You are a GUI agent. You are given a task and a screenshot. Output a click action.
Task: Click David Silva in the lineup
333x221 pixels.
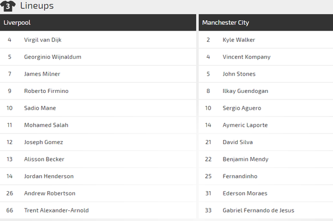click(238, 142)
